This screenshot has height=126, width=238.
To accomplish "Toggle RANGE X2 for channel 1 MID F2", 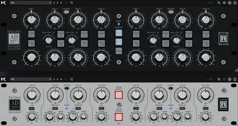I will click(x=61, y=34).
